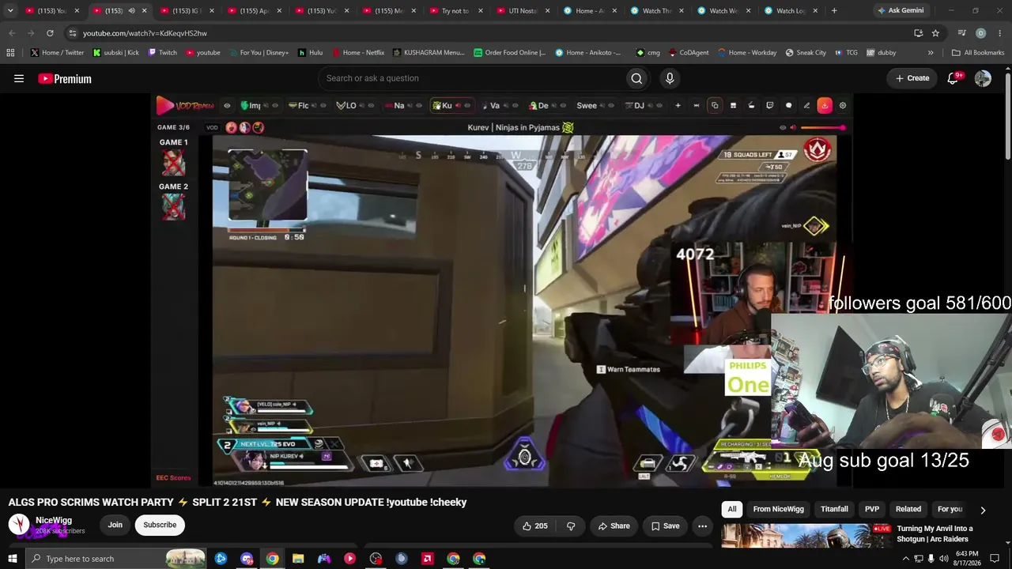Viewport: 1012px width, 569px height.
Task: Reload the current page
Action: tap(50, 33)
